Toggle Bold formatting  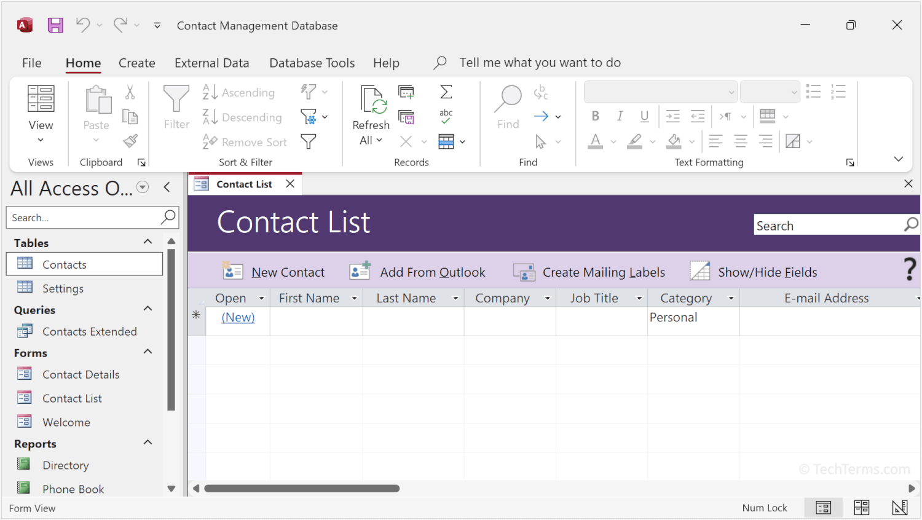tap(596, 116)
